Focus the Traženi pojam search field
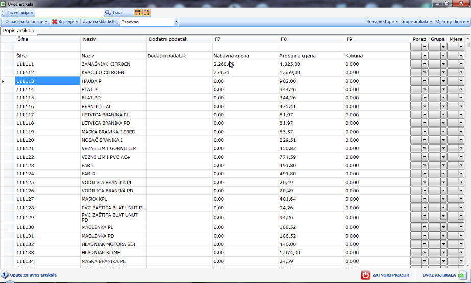Viewport: 471px width, 283px height. click(69, 13)
